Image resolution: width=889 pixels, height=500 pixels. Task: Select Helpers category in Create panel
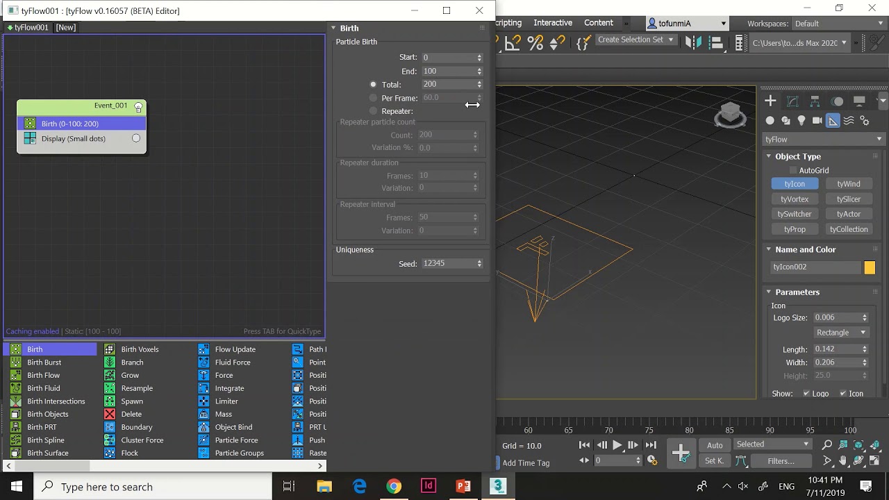[833, 121]
